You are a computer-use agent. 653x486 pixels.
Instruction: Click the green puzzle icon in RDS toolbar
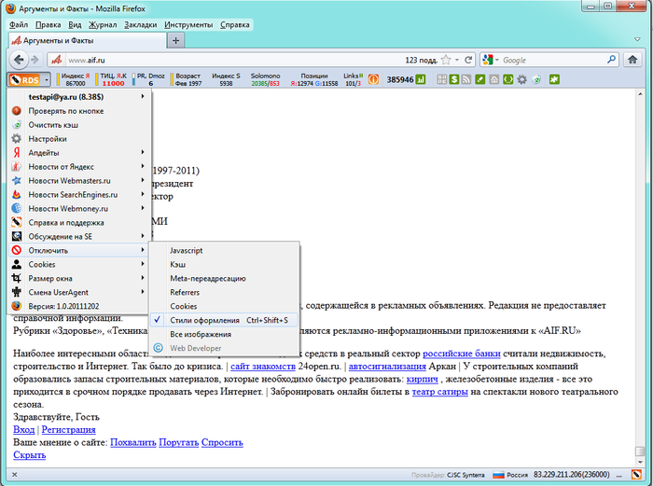tap(554, 79)
